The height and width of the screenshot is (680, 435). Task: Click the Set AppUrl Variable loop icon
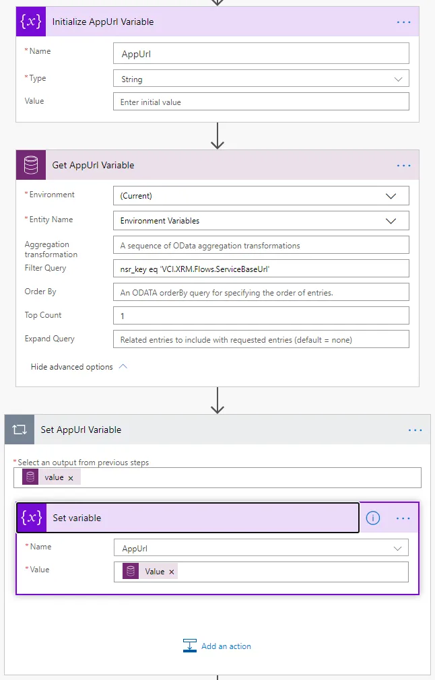pos(20,430)
